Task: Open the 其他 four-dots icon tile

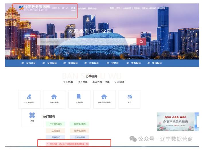Action: [32, 117]
